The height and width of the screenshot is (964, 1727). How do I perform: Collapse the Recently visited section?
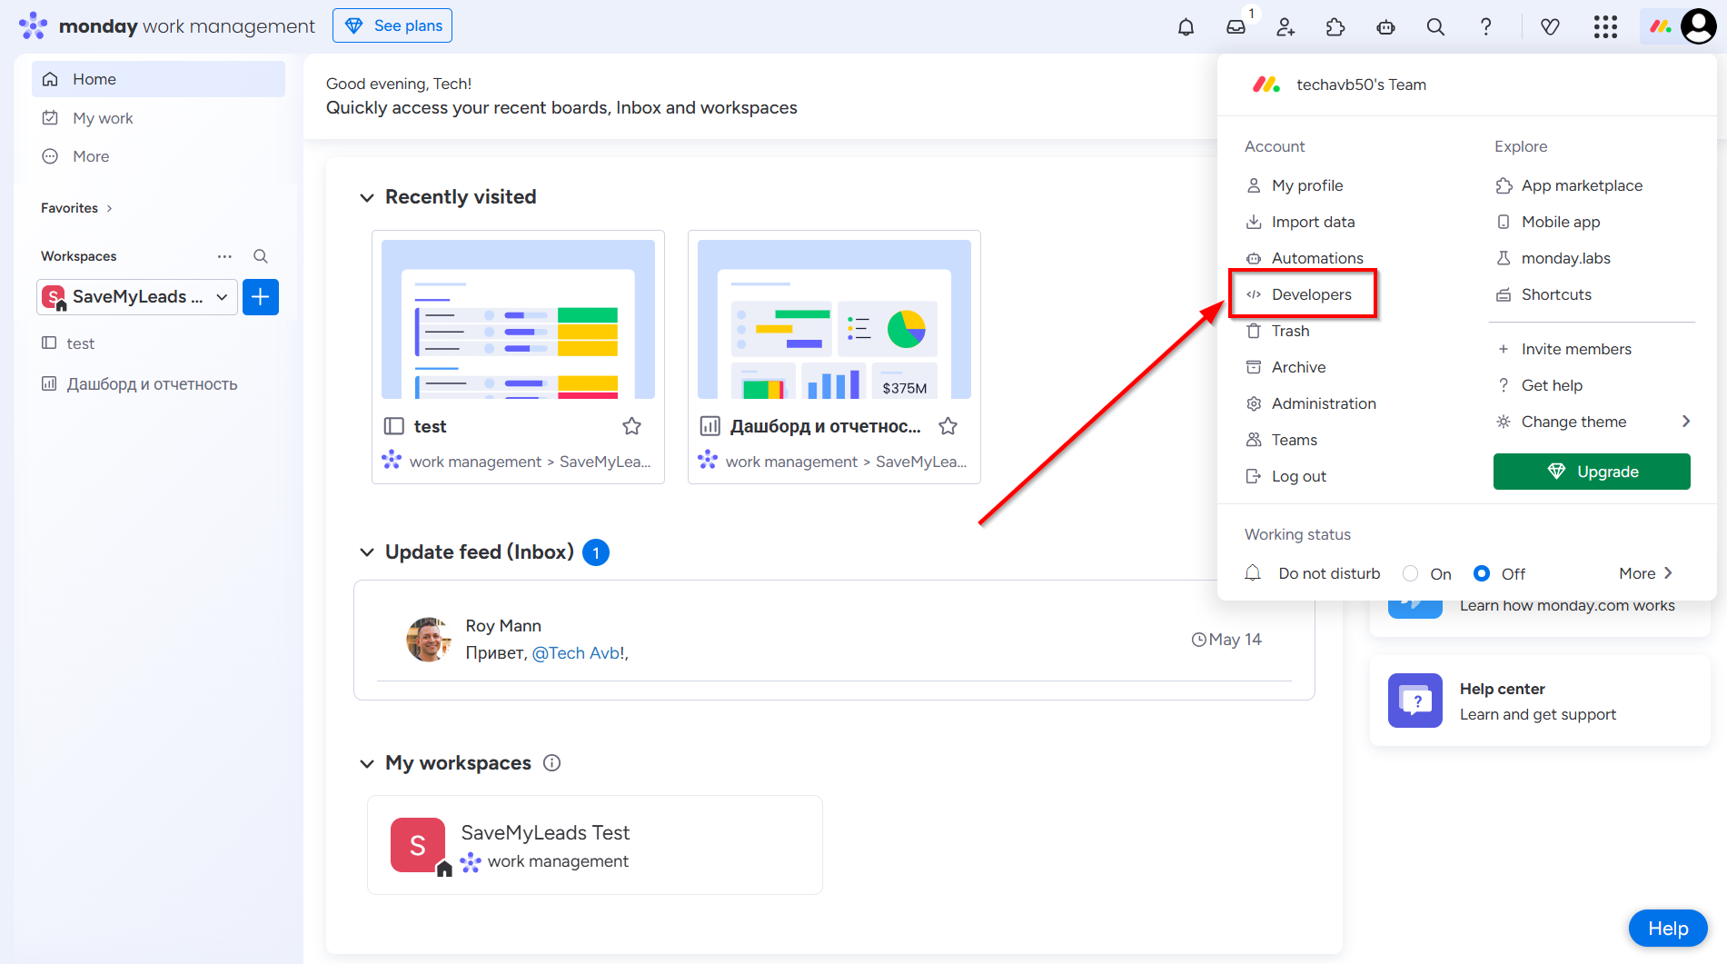367,196
